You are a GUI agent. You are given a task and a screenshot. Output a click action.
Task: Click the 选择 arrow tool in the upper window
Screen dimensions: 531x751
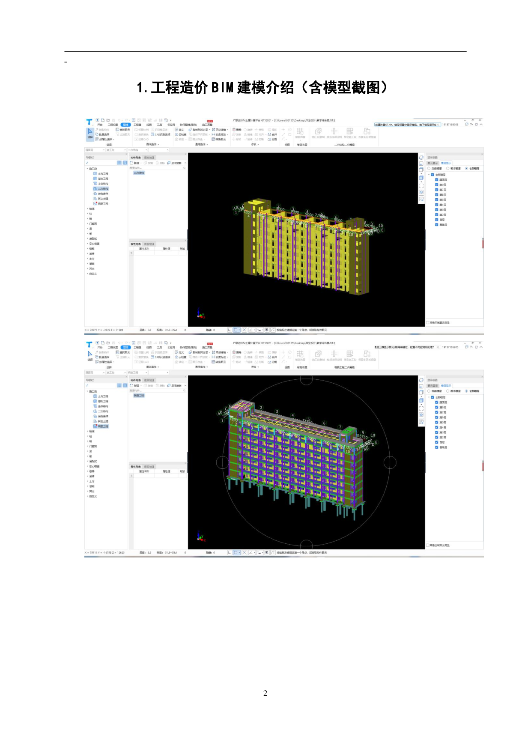tap(90, 132)
